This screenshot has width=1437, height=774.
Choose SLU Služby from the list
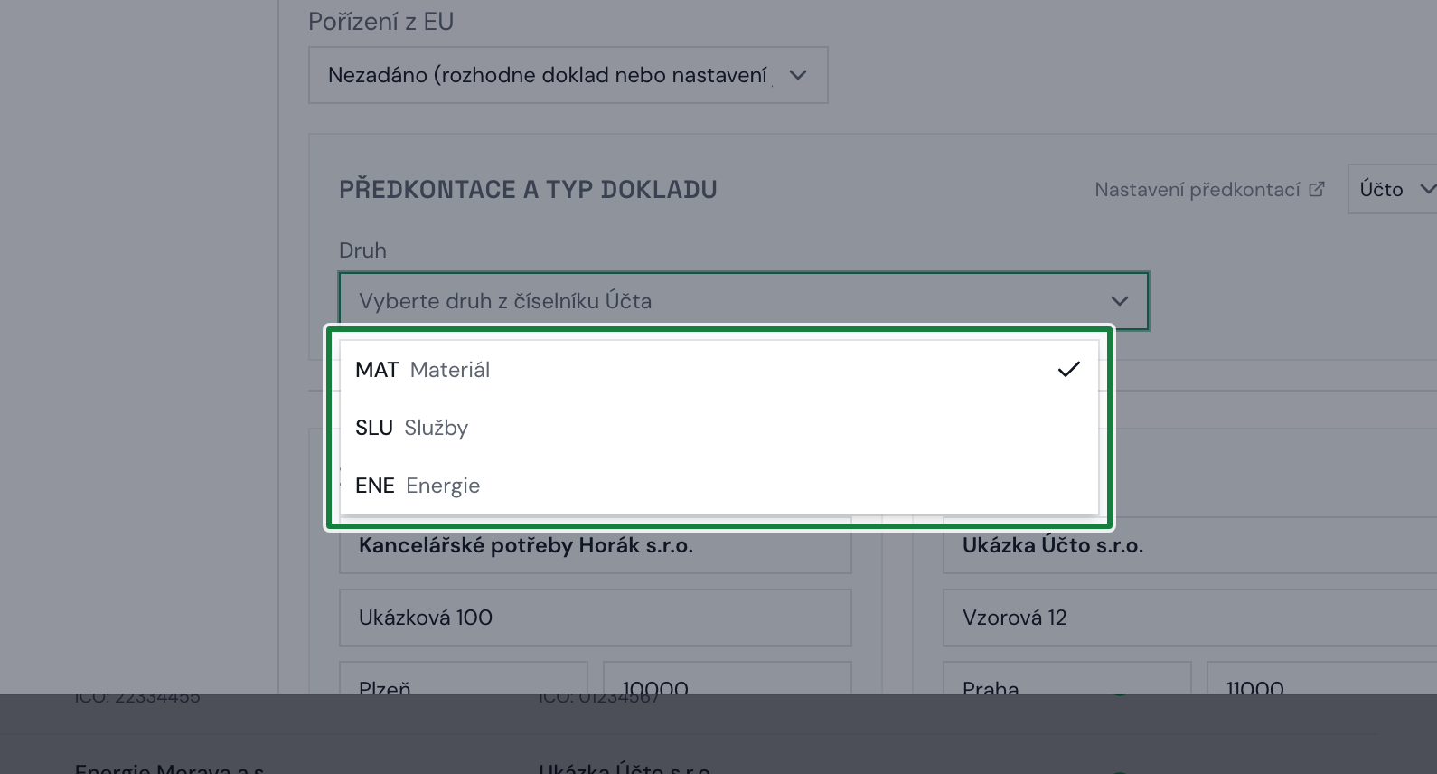pos(718,428)
